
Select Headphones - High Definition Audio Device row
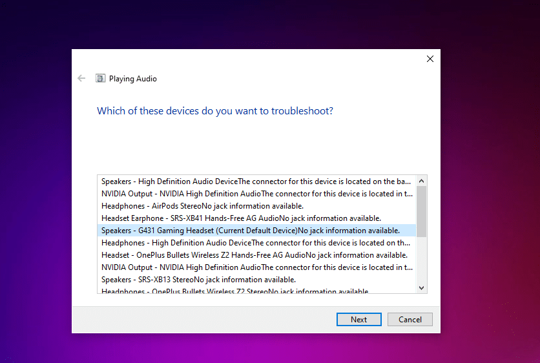coord(256,243)
